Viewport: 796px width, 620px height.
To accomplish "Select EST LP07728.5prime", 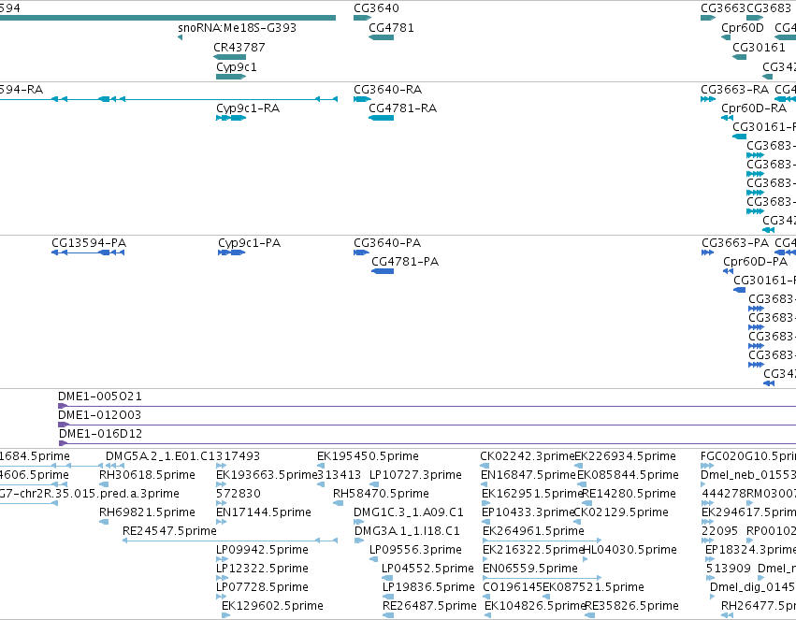I will tap(263, 587).
